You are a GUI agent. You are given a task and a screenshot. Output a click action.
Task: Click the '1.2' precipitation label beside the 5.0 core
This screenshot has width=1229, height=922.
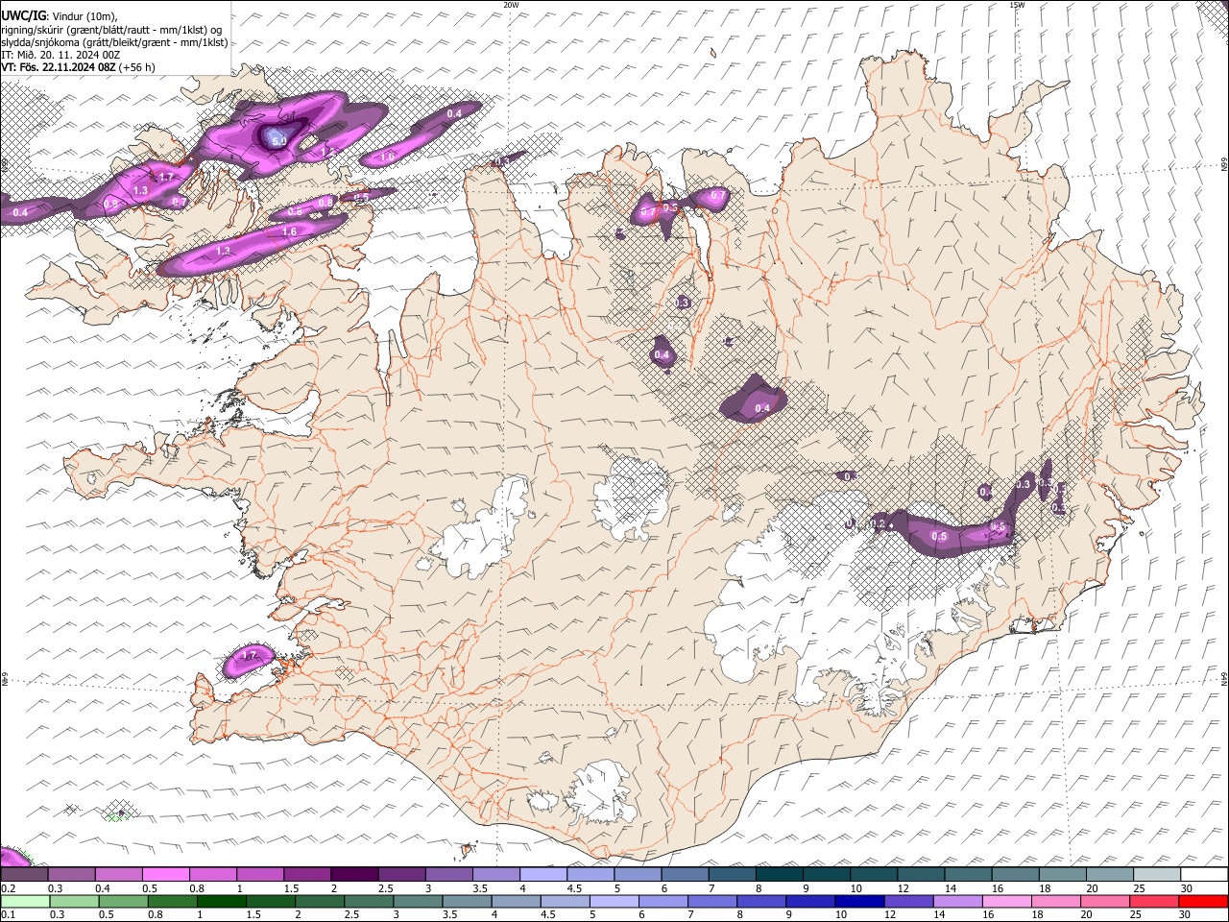[326, 151]
